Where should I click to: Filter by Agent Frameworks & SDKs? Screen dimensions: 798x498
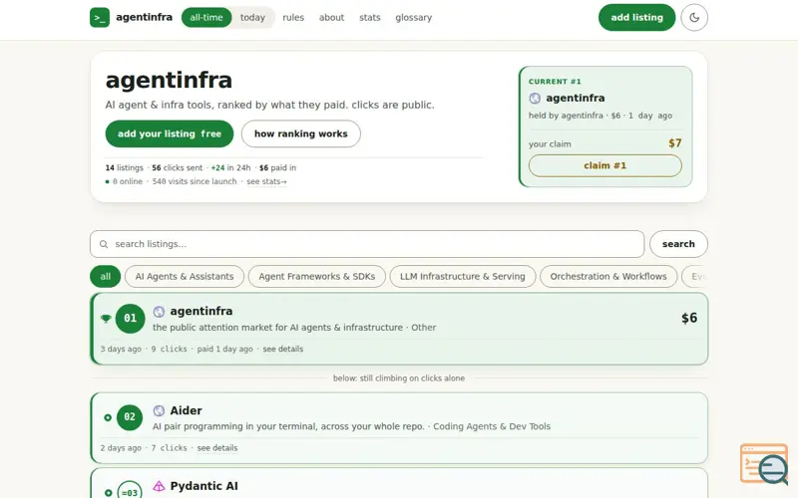(x=316, y=277)
